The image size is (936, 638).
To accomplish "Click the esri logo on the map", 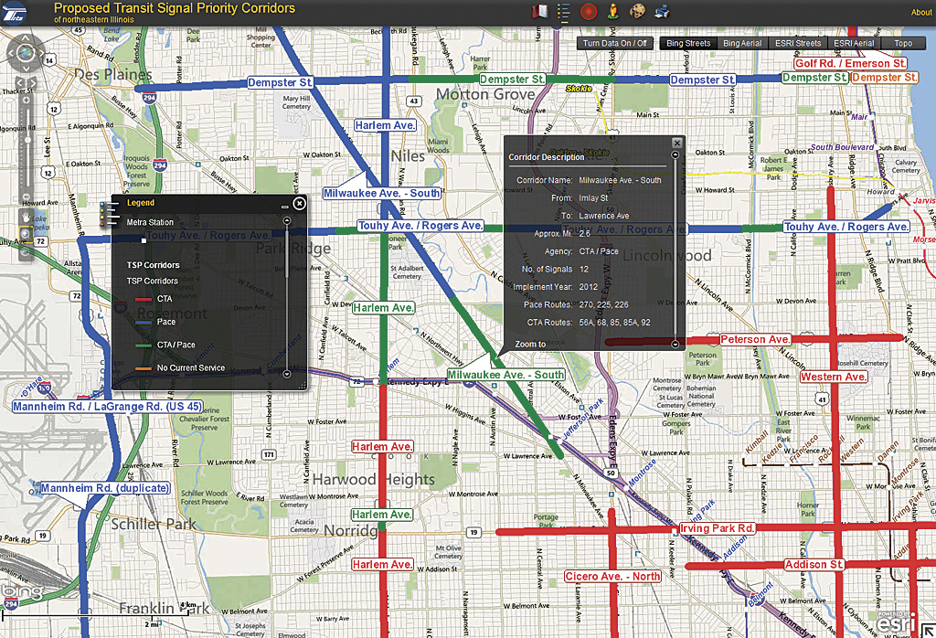I will (896, 622).
